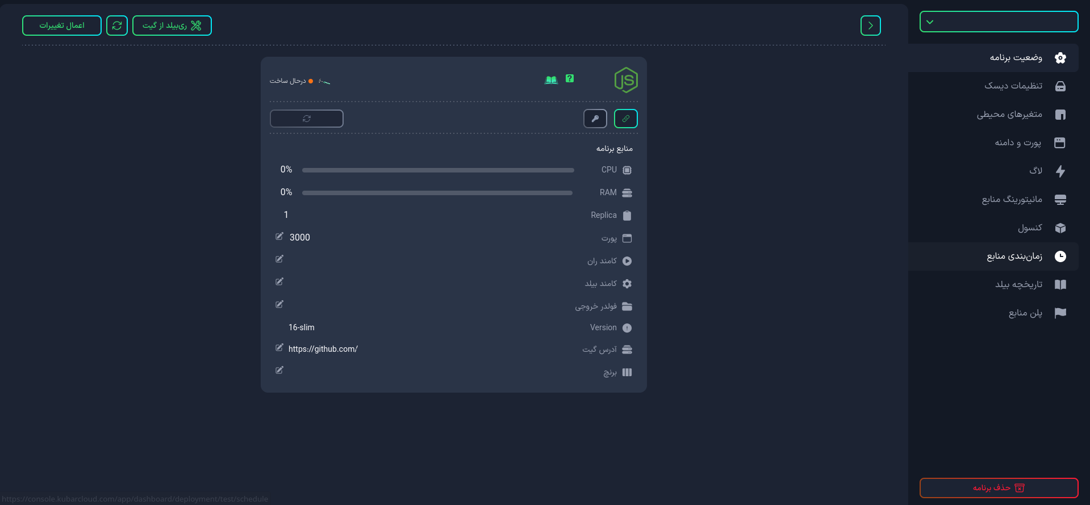Click the lightning bolt icon next to لاگ

click(x=1060, y=171)
